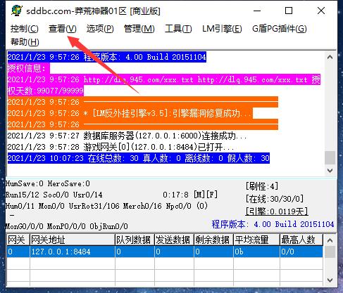The height and width of the screenshot is (293, 343).
Task: Click the 发送数据 column header
Action: point(174,240)
